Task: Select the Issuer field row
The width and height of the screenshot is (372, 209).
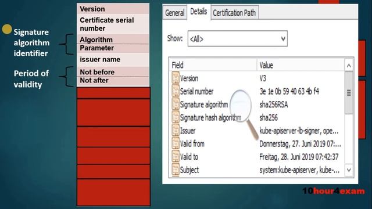Action: tap(257, 130)
